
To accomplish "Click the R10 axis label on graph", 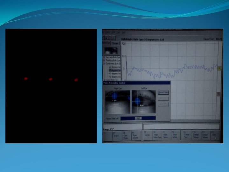I will (x=123, y=56).
